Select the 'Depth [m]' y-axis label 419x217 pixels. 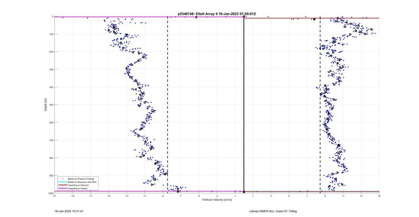tap(45, 105)
